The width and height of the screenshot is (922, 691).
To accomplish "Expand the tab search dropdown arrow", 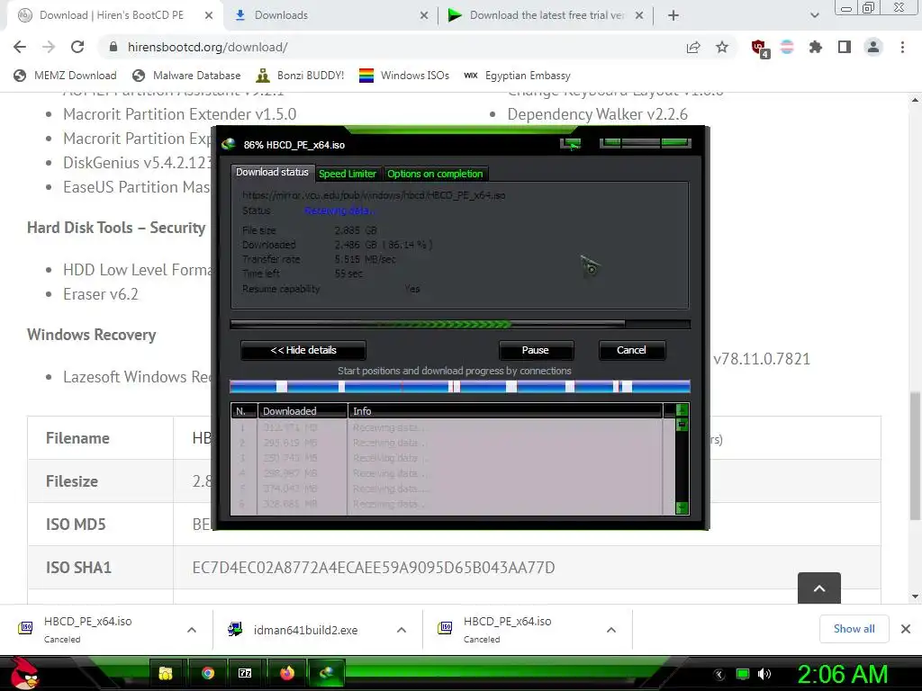I will (814, 15).
